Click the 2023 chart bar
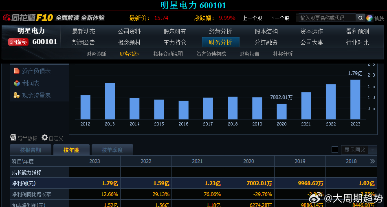Screen dimensions: 387x207 [355, 99]
